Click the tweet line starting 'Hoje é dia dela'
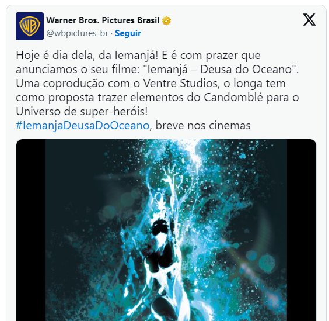Viewport: 329px width, 321px height. (x=138, y=56)
